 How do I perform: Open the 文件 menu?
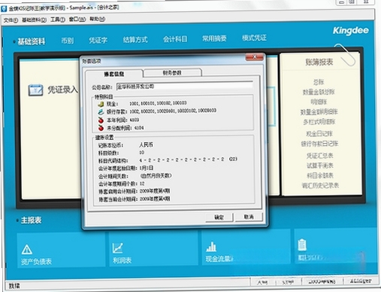[11, 20]
